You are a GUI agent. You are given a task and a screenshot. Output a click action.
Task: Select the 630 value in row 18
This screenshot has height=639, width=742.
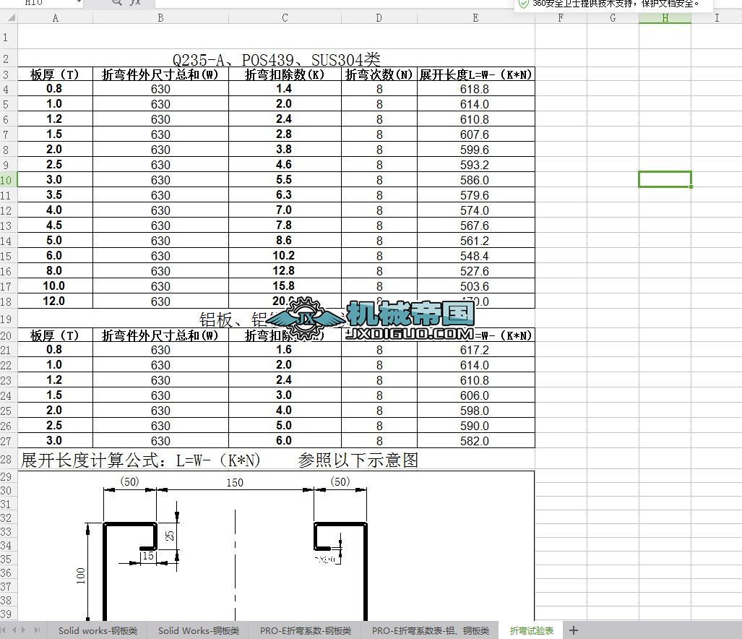click(160, 301)
